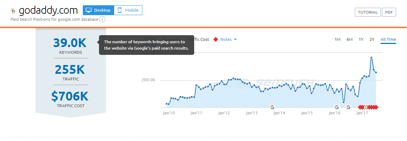Export the report with the PDF button
The height and width of the screenshot is (141, 407).
(x=389, y=12)
